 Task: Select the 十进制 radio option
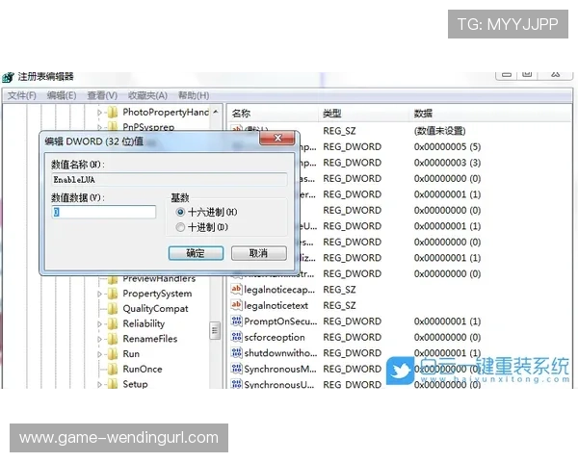(x=180, y=227)
